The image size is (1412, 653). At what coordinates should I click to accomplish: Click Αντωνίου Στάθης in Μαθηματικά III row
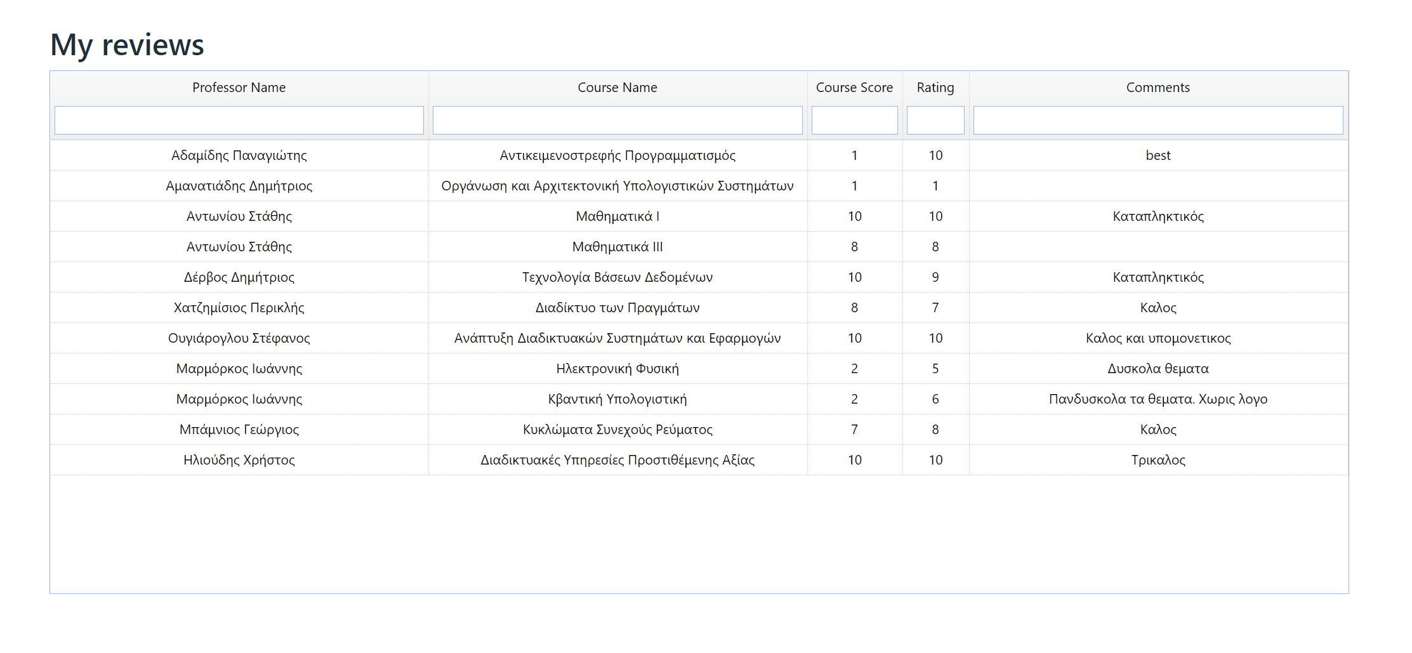(239, 247)
